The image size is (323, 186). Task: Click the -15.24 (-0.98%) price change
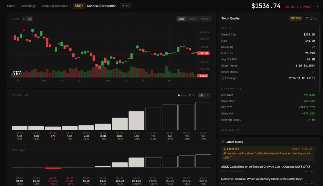pyautogui.click(x=297, y=7)
